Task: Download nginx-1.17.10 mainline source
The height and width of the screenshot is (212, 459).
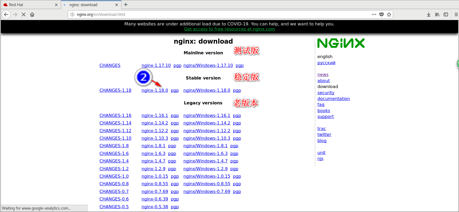Action: 156,65
